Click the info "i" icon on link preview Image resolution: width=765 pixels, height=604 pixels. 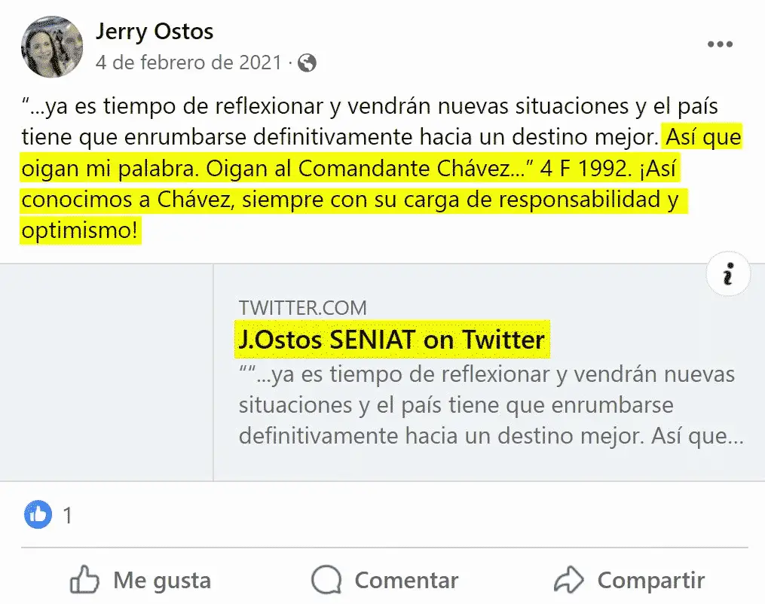(727, 276)
